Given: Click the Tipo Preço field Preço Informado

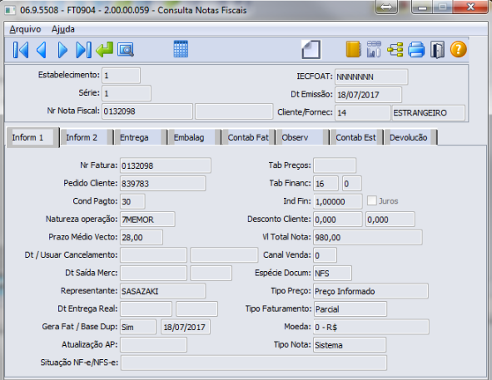Looking at the screenshot, I should [x=371, y=291].
